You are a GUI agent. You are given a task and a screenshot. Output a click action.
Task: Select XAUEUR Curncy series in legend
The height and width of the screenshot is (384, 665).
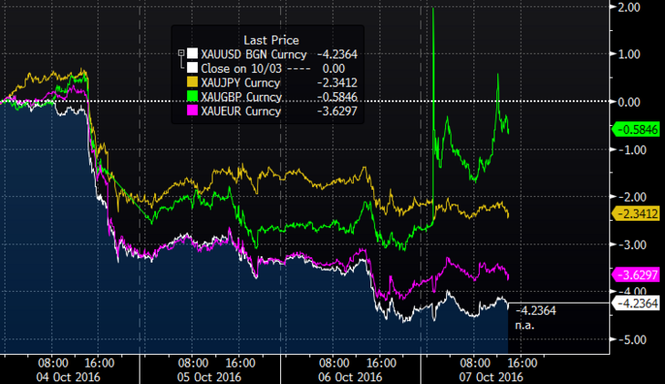240,111
